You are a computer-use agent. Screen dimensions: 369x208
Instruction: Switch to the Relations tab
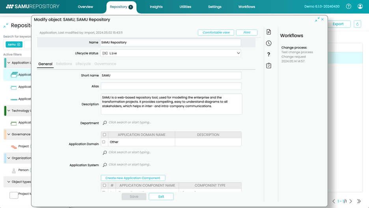coord(64,64)
